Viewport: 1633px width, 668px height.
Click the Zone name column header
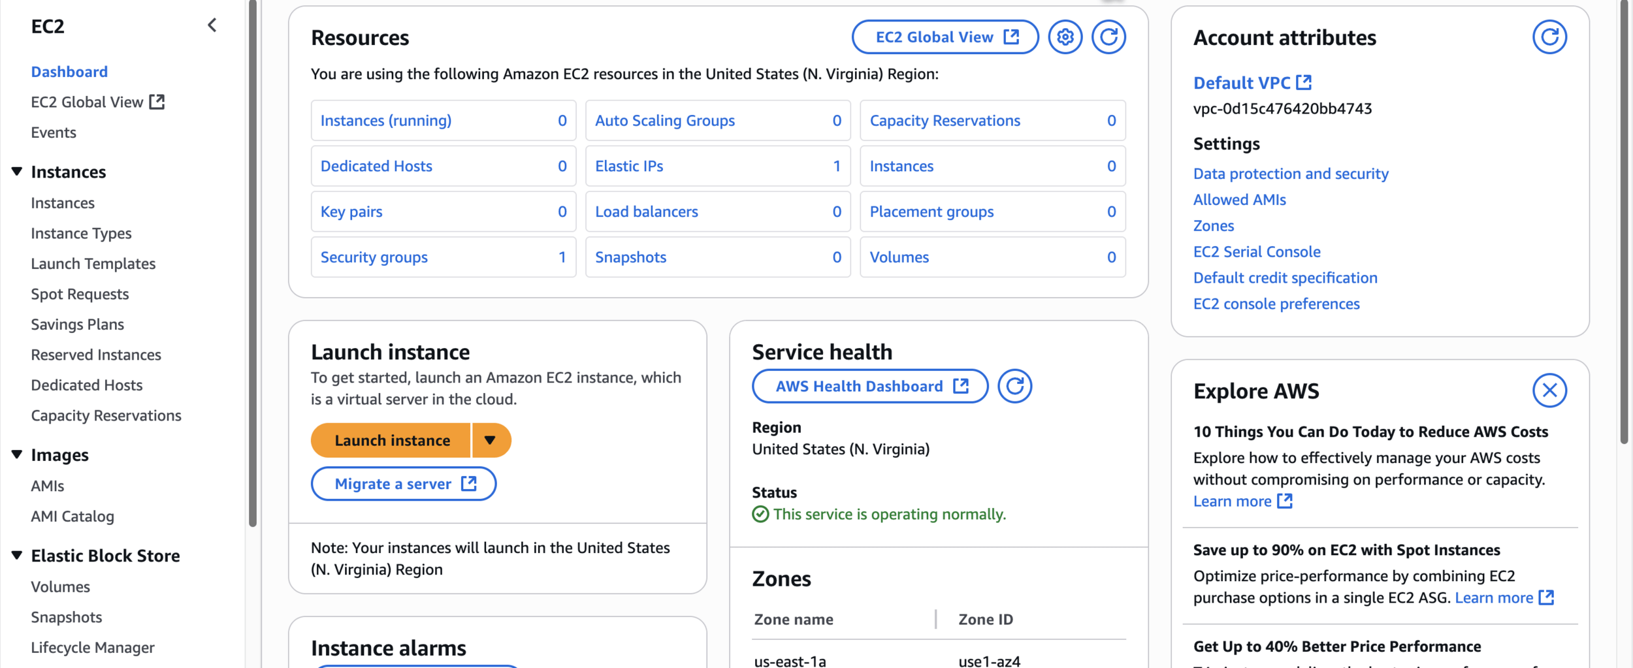point(793,620)
